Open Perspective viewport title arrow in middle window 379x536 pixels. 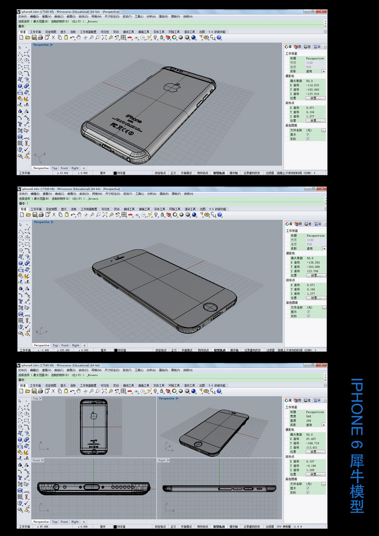[52, 222]
